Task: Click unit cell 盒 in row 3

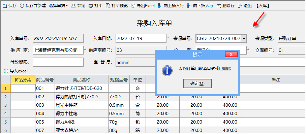Action: pyautogui.click(x=137, y=105)
